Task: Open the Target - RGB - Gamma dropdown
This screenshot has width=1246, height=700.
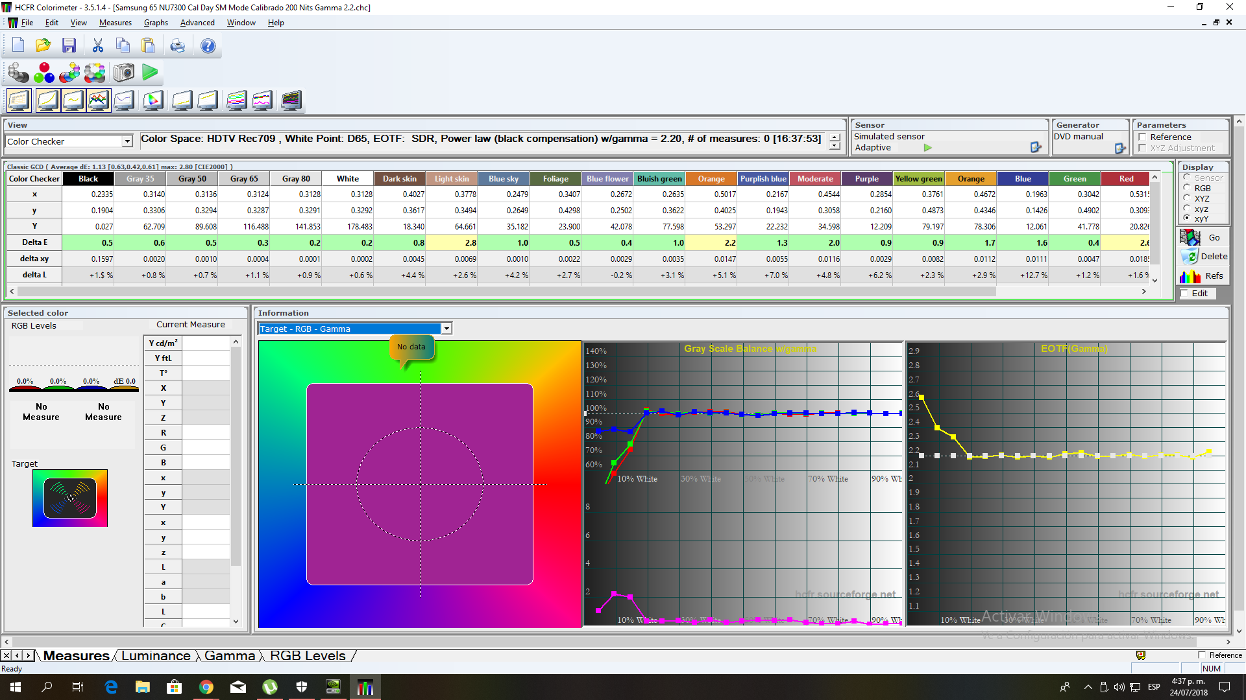Action: pos(446,329)
